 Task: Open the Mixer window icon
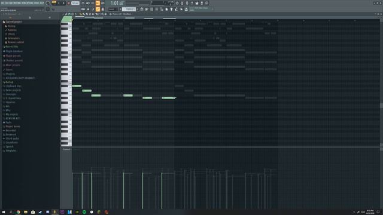(x=157, y=9)
